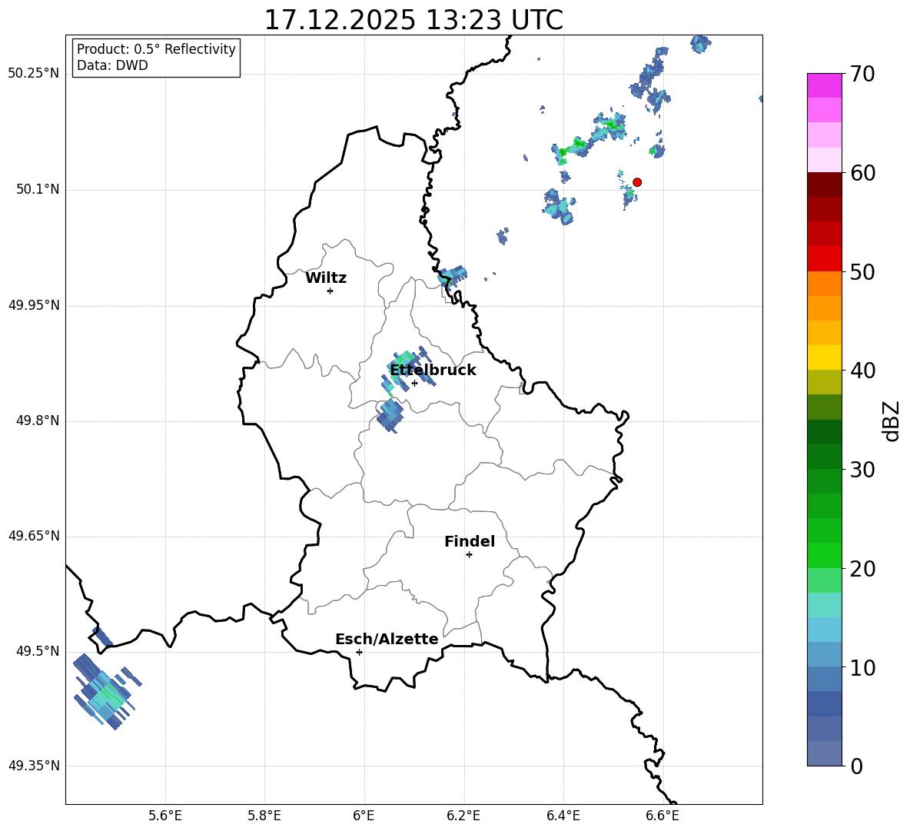The height and width of the screenshot is (831, 910).
Task: Click the magenta swatch atop the colorbar
Action: pos(824,85)
